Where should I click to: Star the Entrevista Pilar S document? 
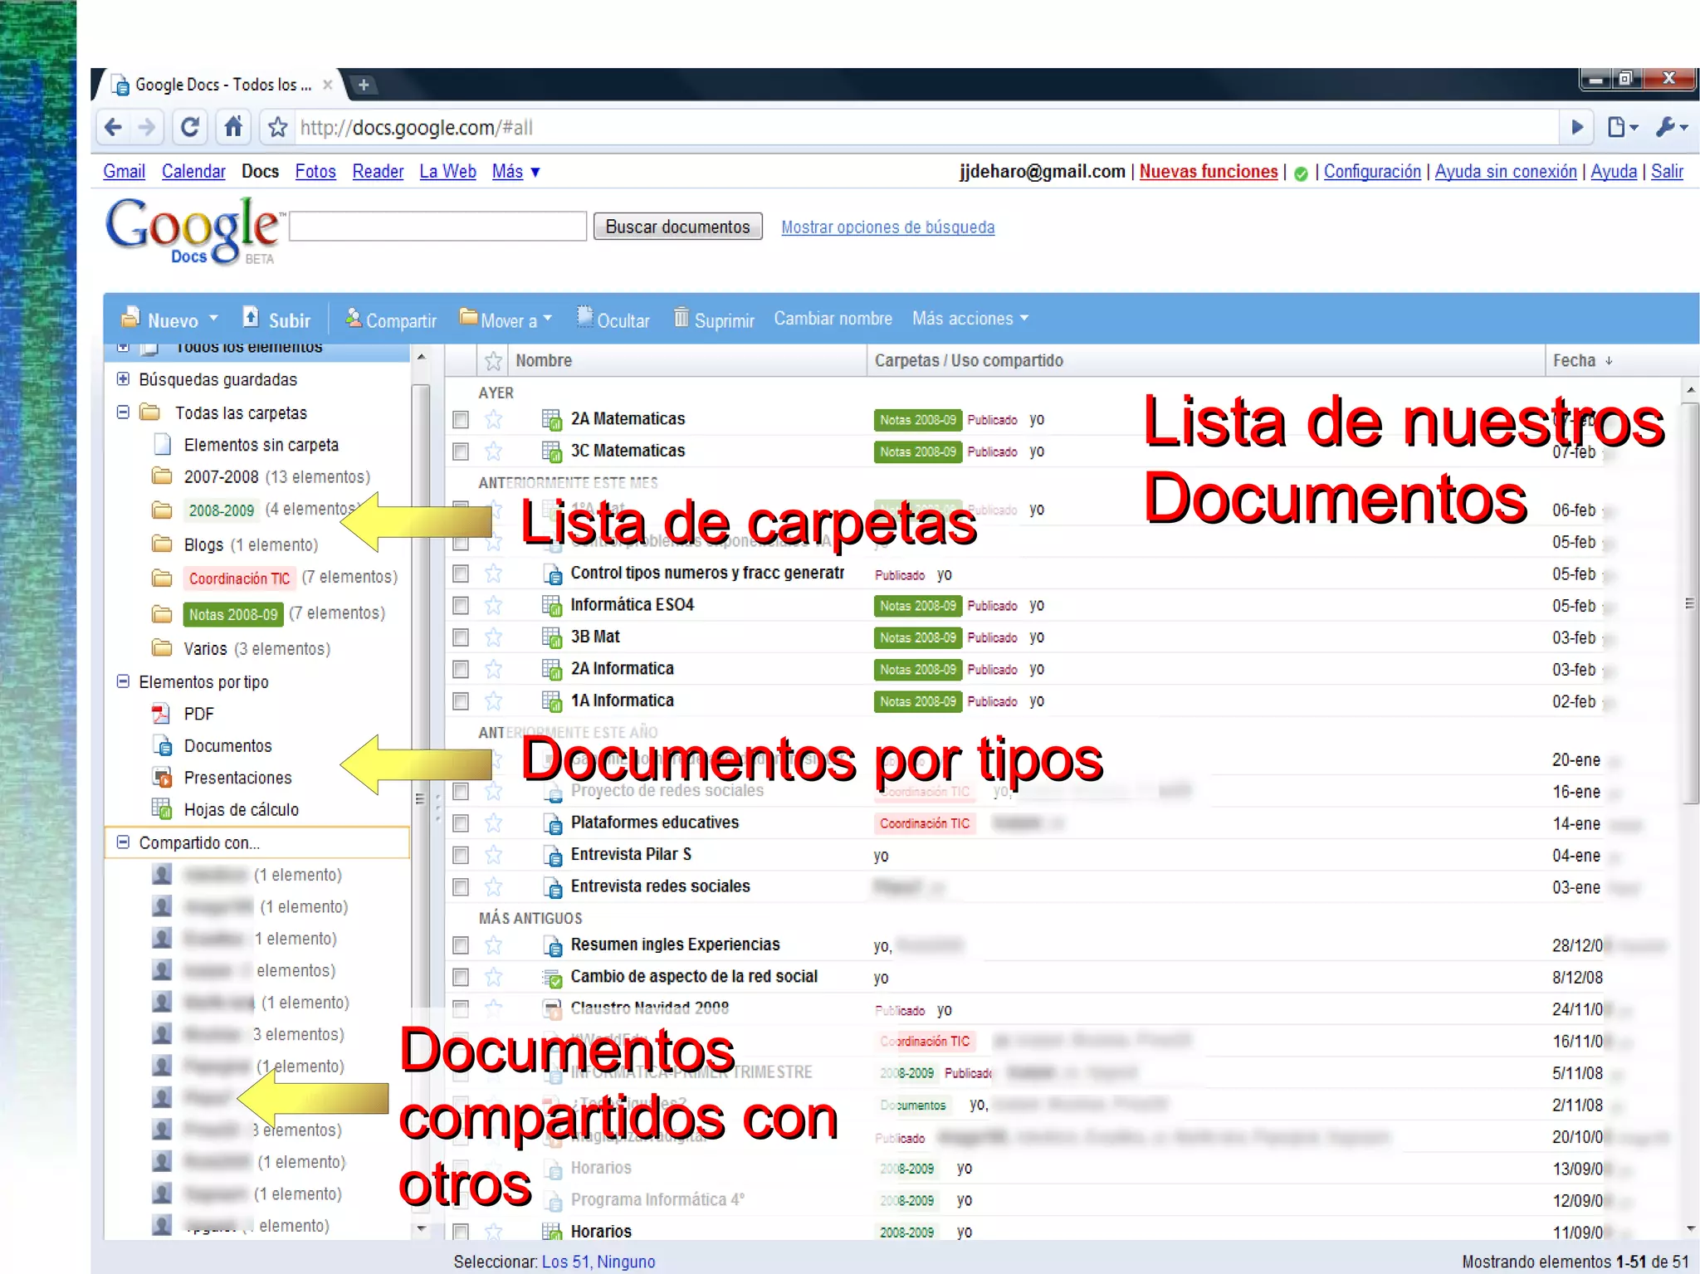pyautogui.click(x=494, y=854)
